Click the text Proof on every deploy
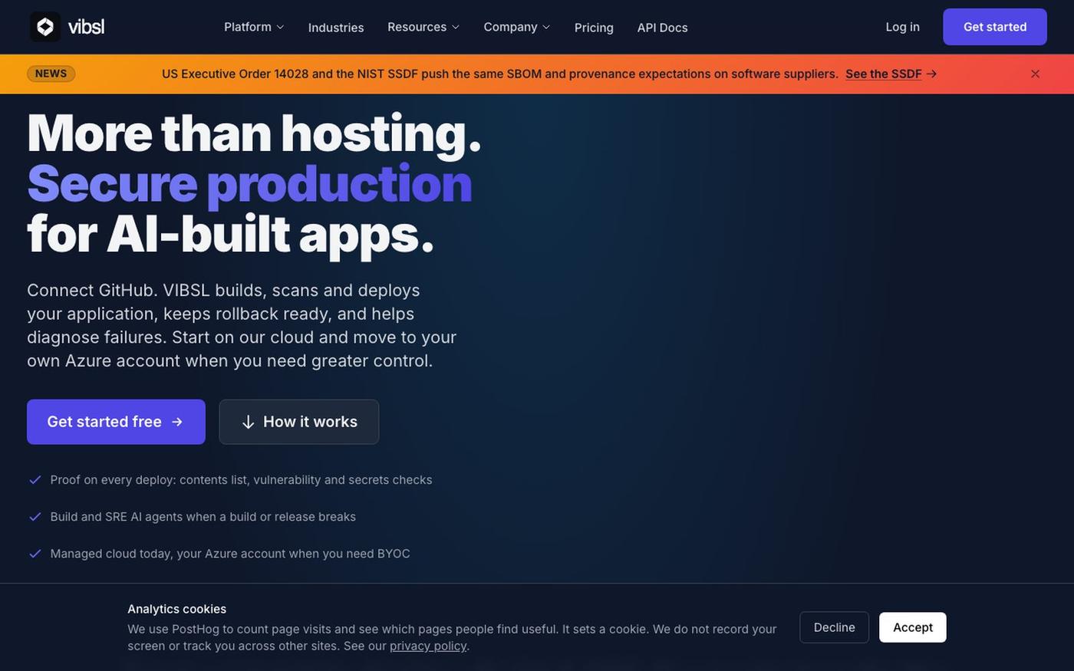 (x=241, y=480)
